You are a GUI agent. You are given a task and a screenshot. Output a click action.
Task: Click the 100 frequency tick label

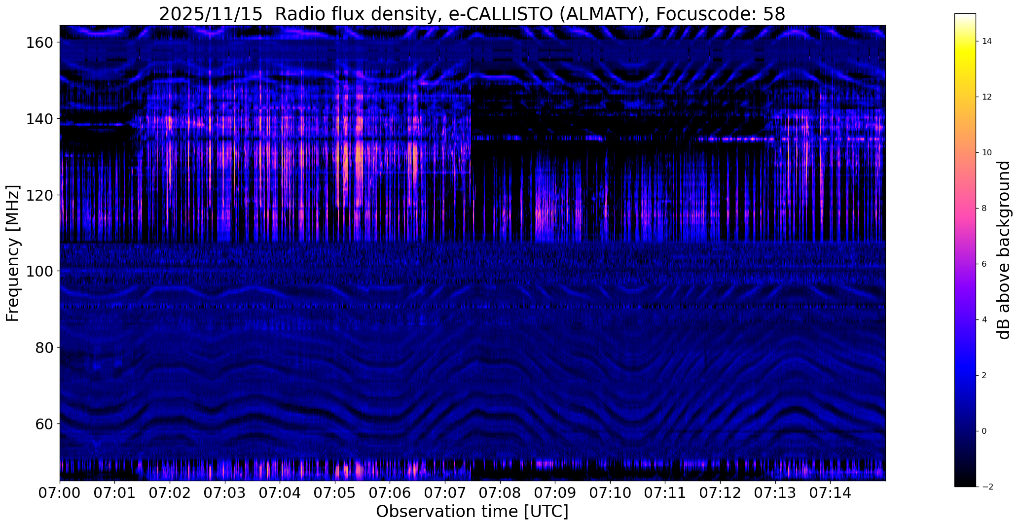(39, 271)
